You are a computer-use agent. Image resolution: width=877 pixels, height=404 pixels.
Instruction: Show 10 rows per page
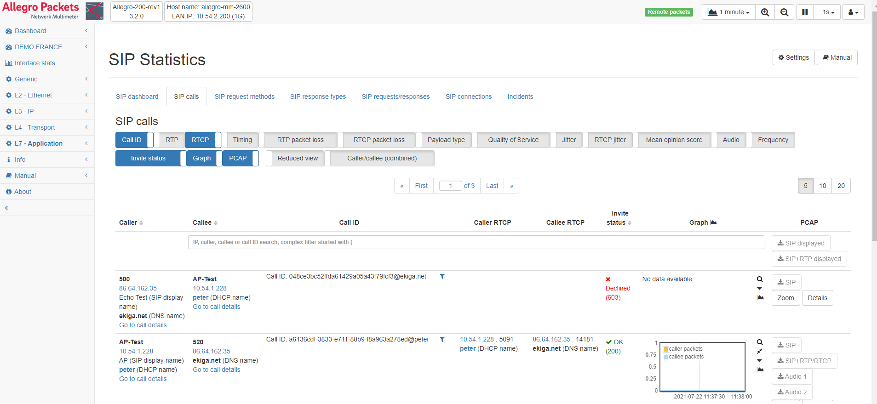pyautogui.click(x=823, y=186)
